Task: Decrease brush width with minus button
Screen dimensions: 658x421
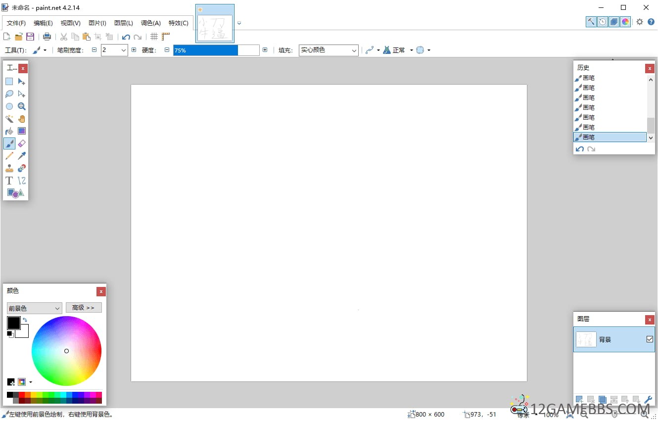Action: click(x=94, y=50)
